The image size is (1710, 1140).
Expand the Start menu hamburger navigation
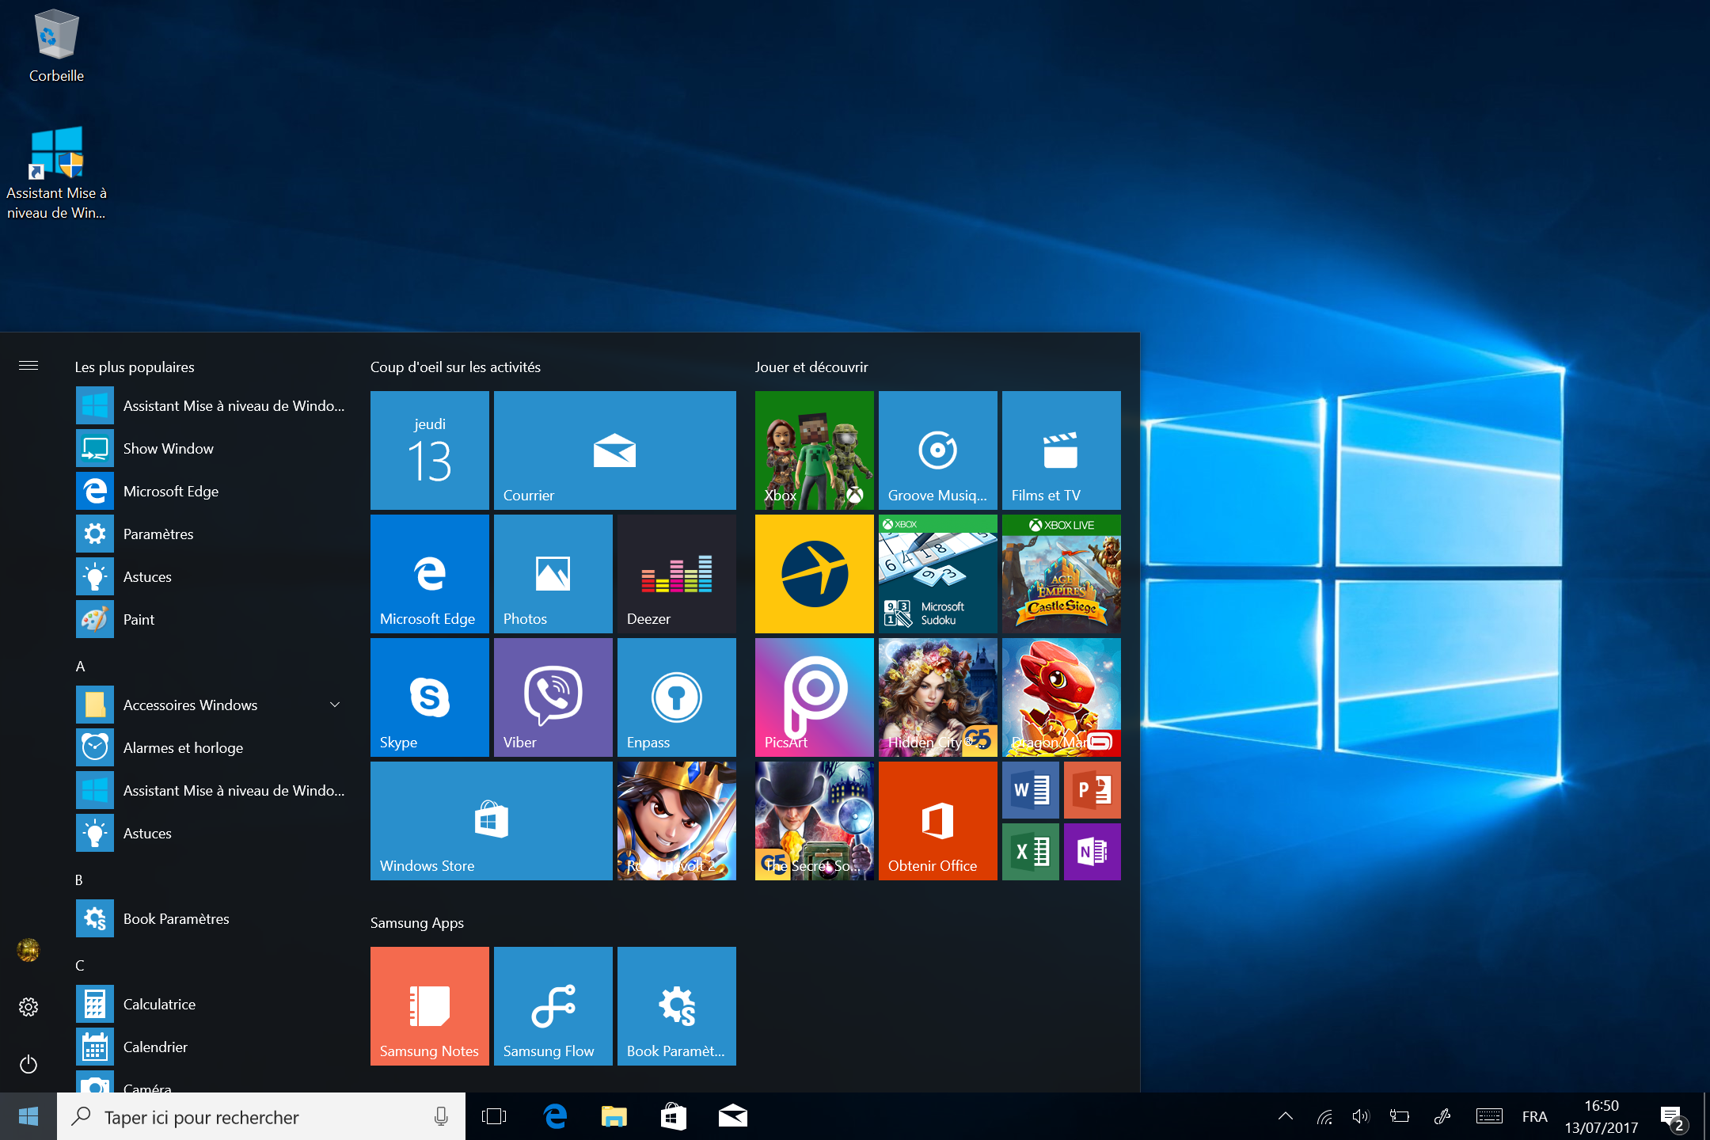[28, 365]
